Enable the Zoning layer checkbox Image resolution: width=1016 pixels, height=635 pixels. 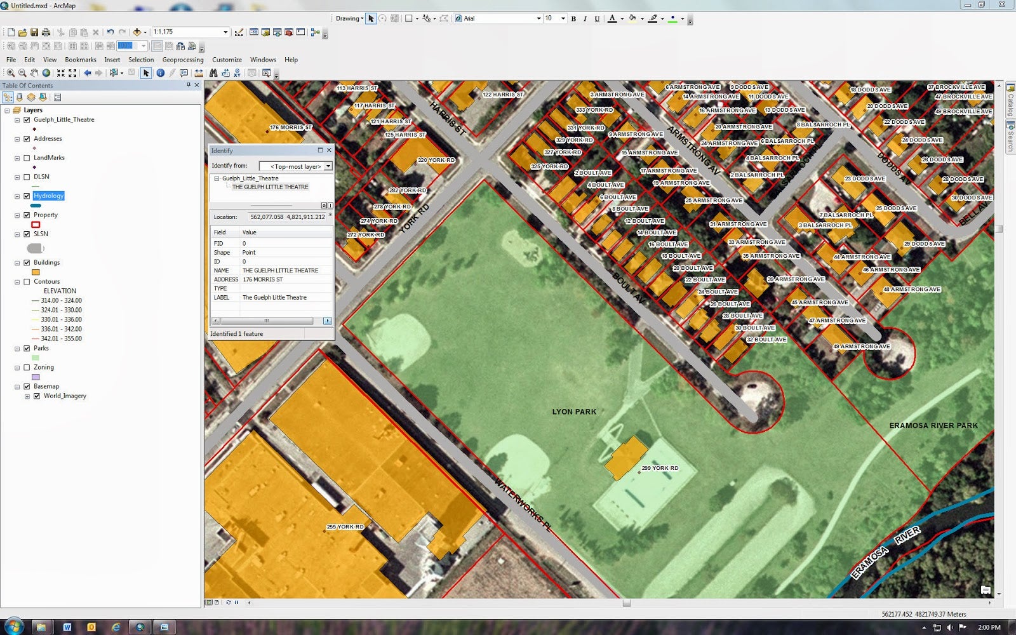coord(27,367)
